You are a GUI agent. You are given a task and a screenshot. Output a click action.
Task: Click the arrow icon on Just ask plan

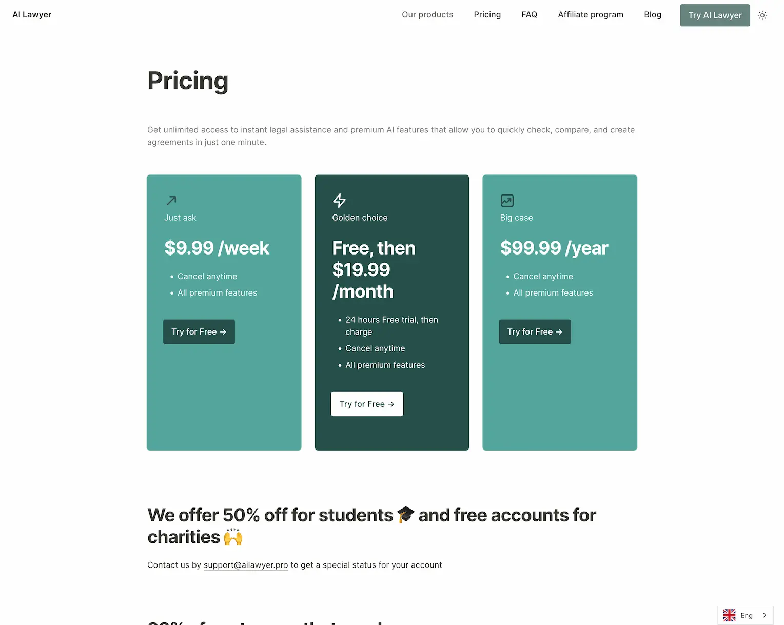(171, 200)
